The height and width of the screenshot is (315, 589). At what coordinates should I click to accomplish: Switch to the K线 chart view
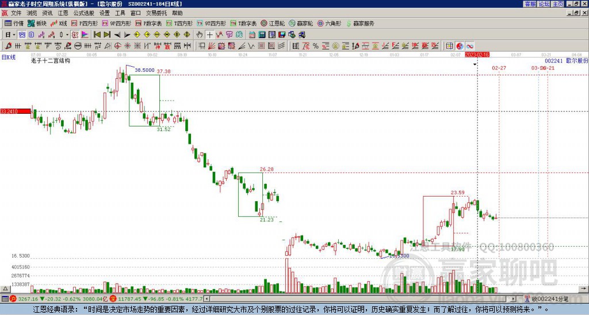pyautogui.click(x=59, y=23)
